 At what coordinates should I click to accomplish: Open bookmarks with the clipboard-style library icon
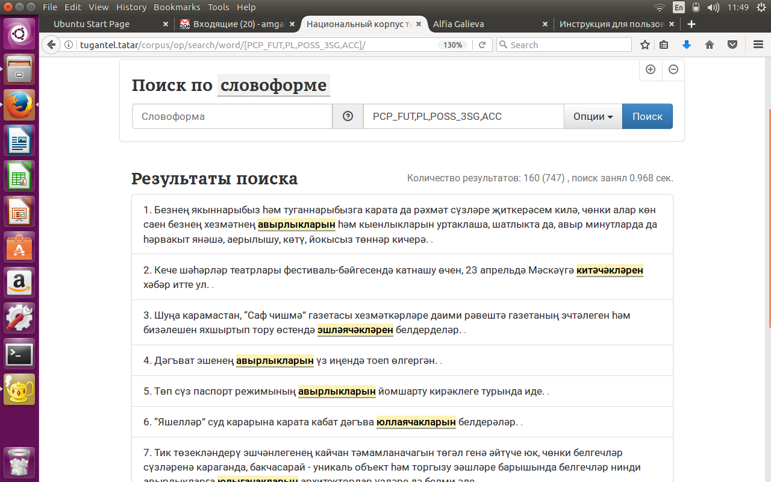[664, 45]
